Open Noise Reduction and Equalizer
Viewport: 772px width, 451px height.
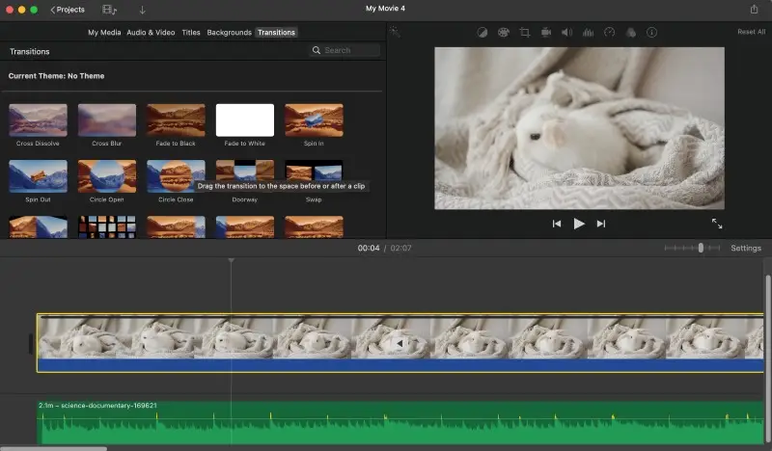pyautogui.click(x=588, y=32)
